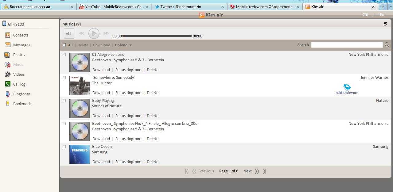Click the battery status icon
This screenshot has height=192, width=393.
[x=365, y=15]
